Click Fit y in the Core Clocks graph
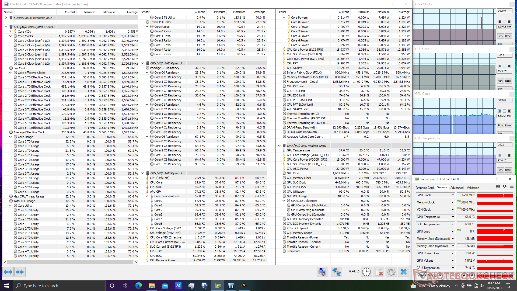This screenshot has width=517, height=291. click(500, 36)
